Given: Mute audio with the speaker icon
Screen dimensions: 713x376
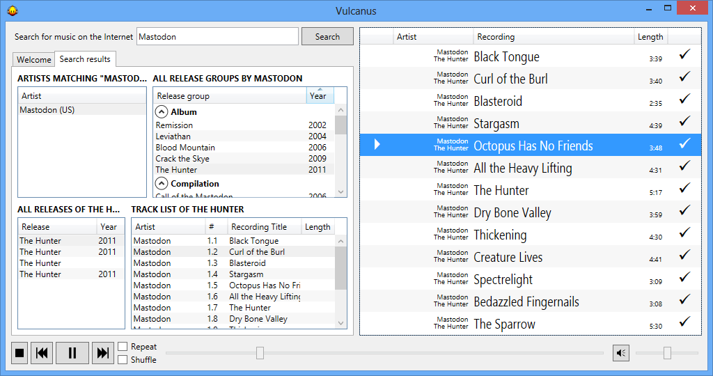Looking at the screenshot, I should [620, 353].
